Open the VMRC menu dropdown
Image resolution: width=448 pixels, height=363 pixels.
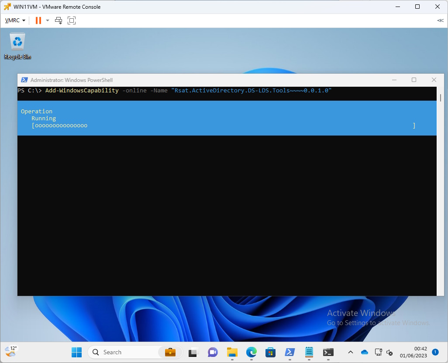coord(15,20)
